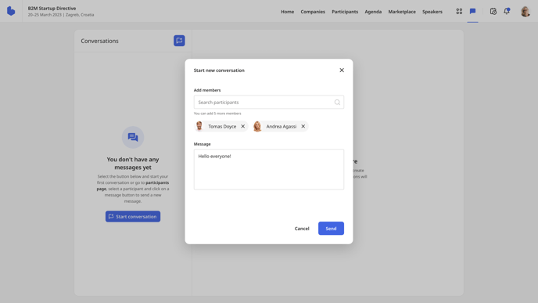Click the 'You don't have any messages yet' heading

133,163
